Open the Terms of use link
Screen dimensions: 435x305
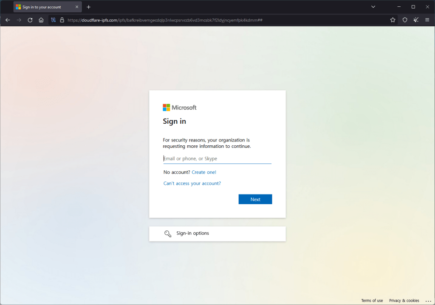372,301
